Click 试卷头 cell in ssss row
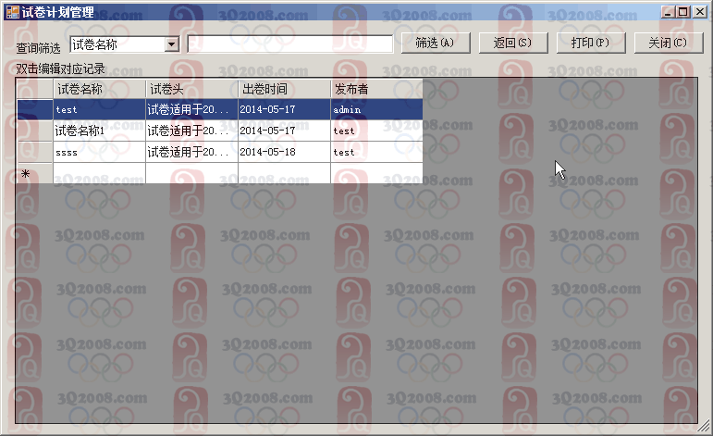 [x=192, y=152]
